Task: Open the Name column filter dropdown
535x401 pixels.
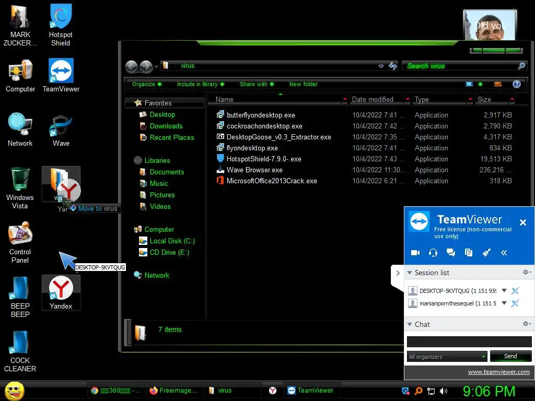Action: pyautogui.click(x=345, y=100)
